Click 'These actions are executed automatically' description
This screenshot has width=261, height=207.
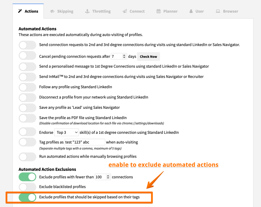coord(81,35)
